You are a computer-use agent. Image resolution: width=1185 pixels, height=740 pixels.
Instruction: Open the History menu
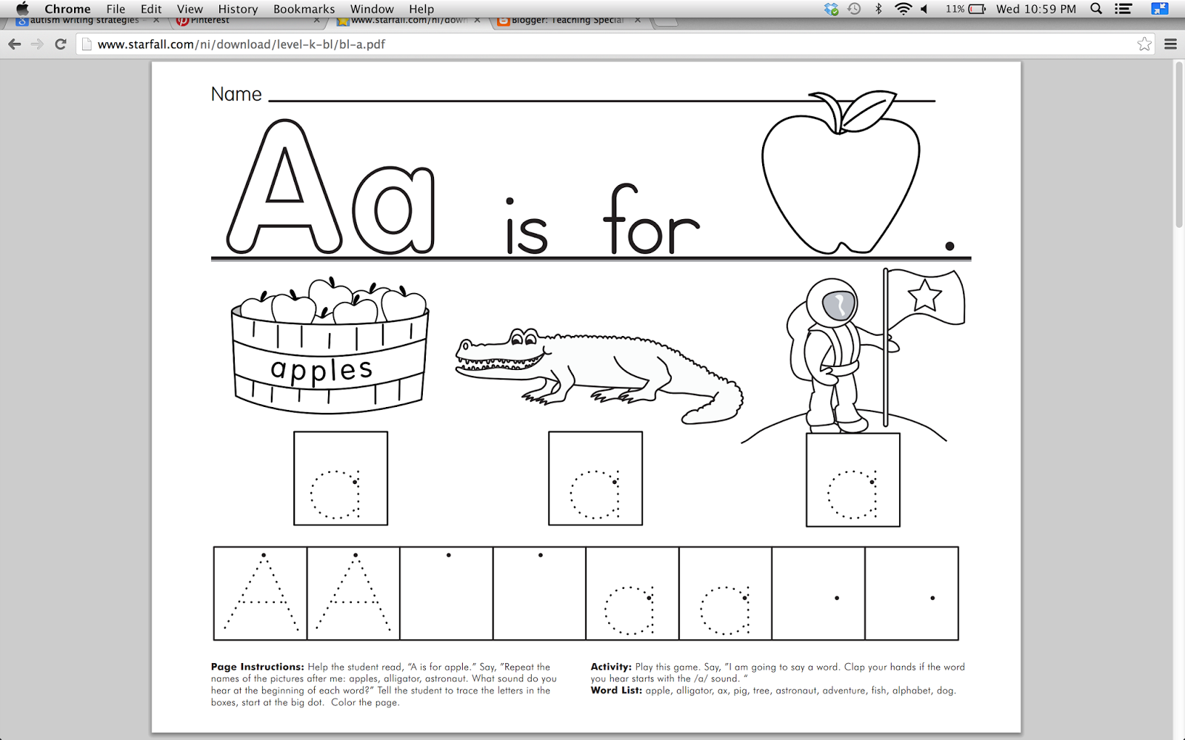tap(238, 9)
